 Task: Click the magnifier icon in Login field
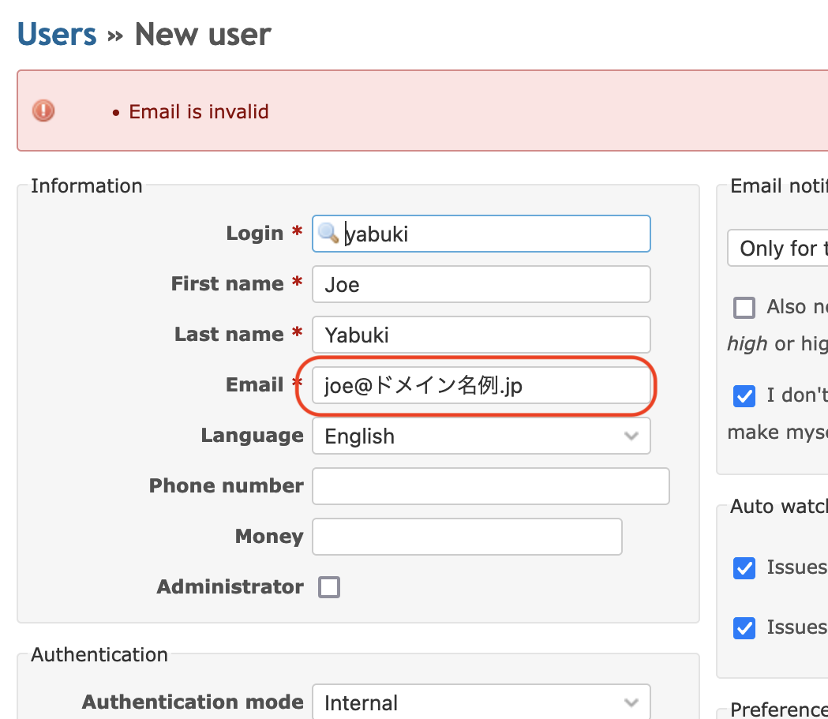pos(328,234)
